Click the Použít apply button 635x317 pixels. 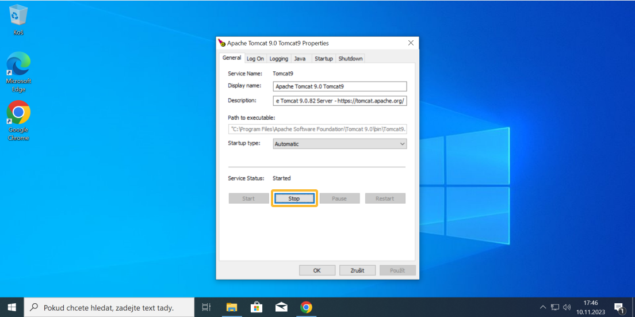tap(397, 270)
